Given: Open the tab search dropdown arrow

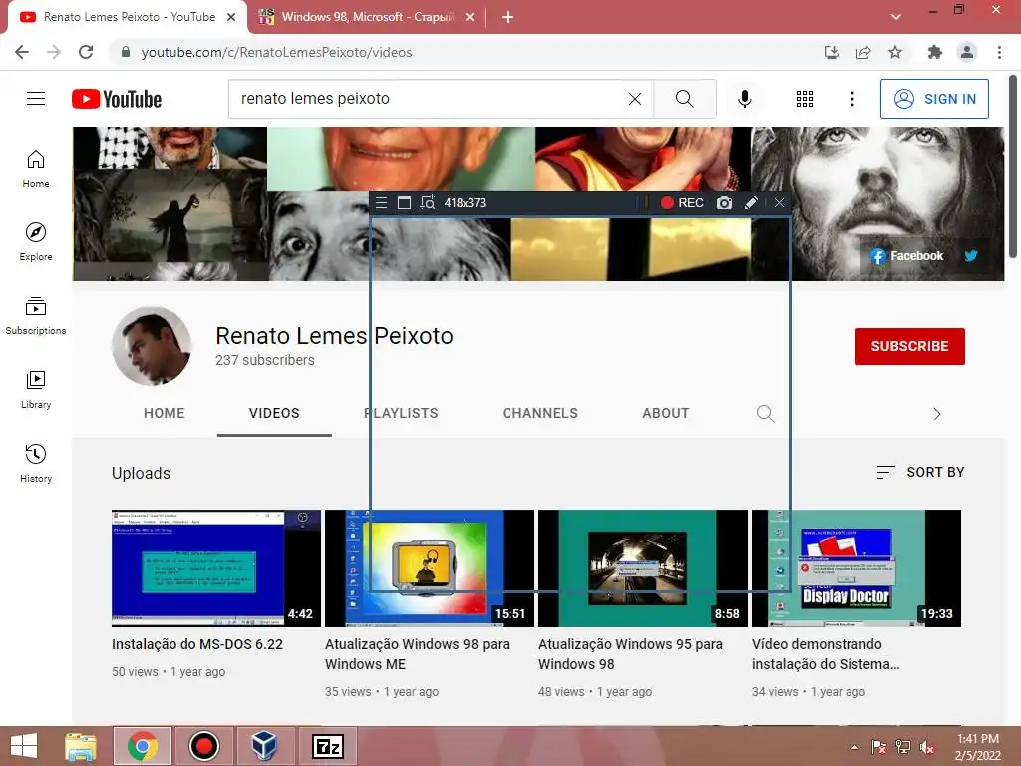Looking at the screenshot, I should [896, 17].
